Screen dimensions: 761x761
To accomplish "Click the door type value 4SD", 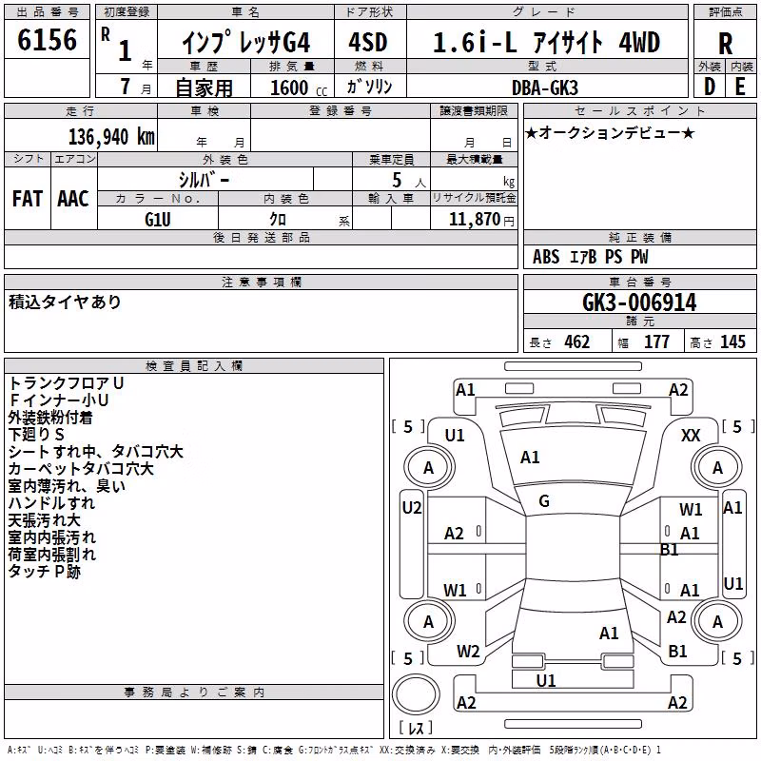I will [368, 42].
